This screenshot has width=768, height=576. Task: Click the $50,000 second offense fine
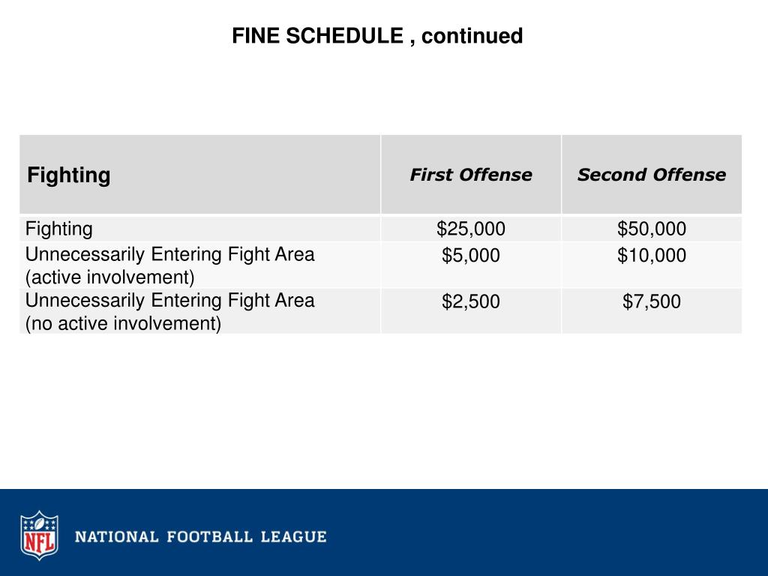652,229
